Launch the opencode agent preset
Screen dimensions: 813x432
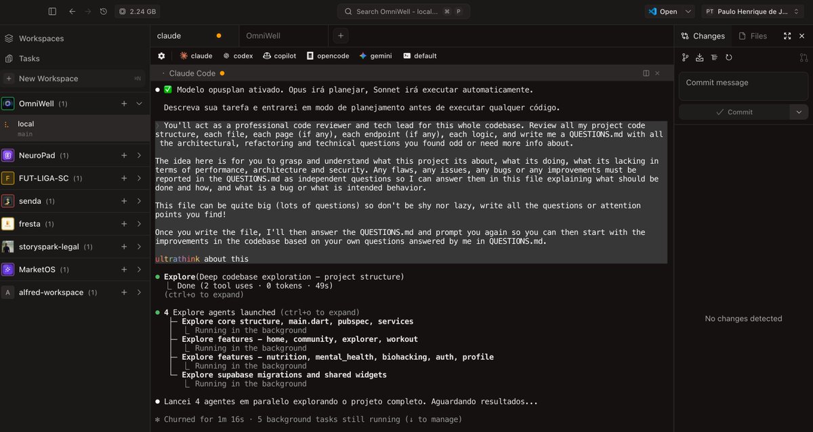(328, 56)
